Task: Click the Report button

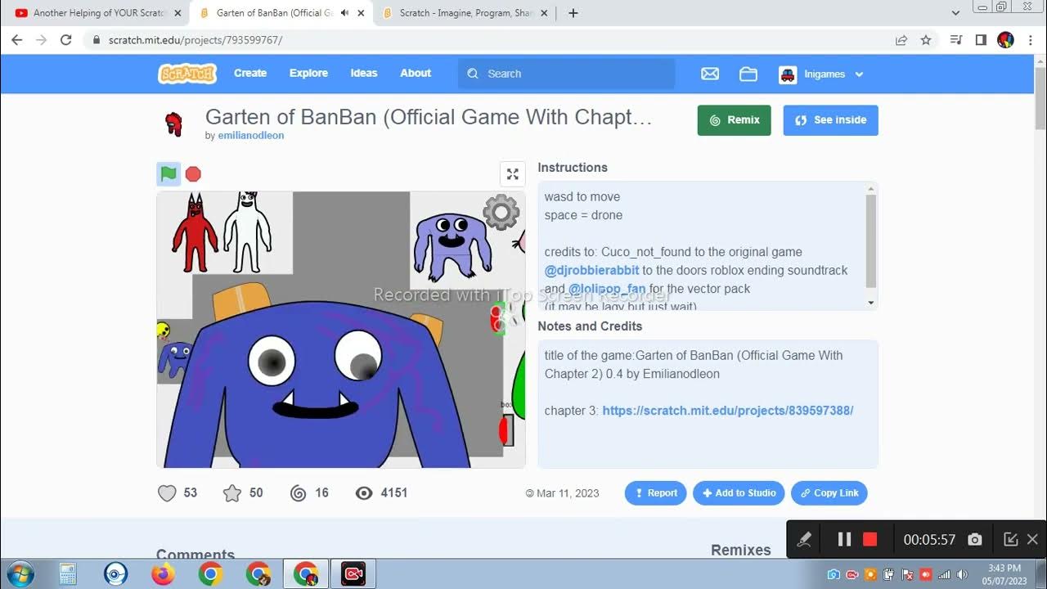Action: (x=655, y=493)
